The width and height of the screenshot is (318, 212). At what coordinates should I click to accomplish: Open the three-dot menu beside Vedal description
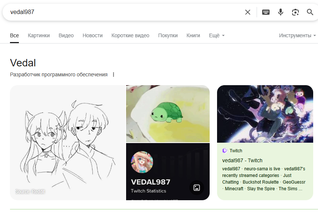[x=114, y=74]
